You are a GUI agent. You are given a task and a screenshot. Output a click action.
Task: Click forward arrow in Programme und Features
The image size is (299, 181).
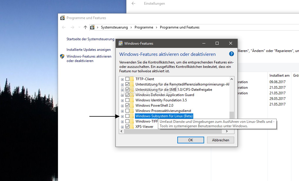[x=72, y=27]
